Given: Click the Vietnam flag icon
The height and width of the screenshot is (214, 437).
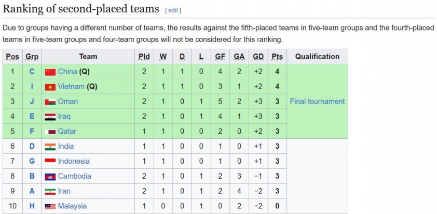Looking at the screenshot, I should pyautogui.click(x=50, y=87).
